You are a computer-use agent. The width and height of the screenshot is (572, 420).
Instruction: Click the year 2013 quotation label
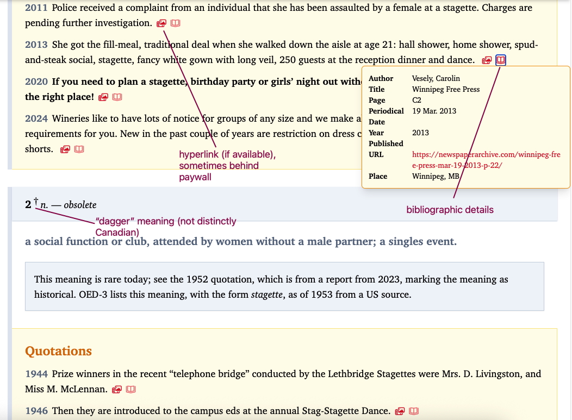(36, 45)
